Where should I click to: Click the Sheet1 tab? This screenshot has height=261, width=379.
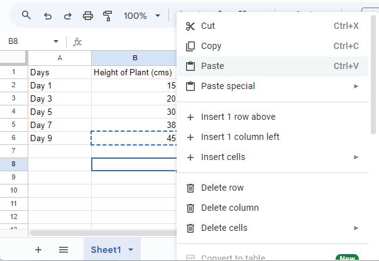coord(106,250)
